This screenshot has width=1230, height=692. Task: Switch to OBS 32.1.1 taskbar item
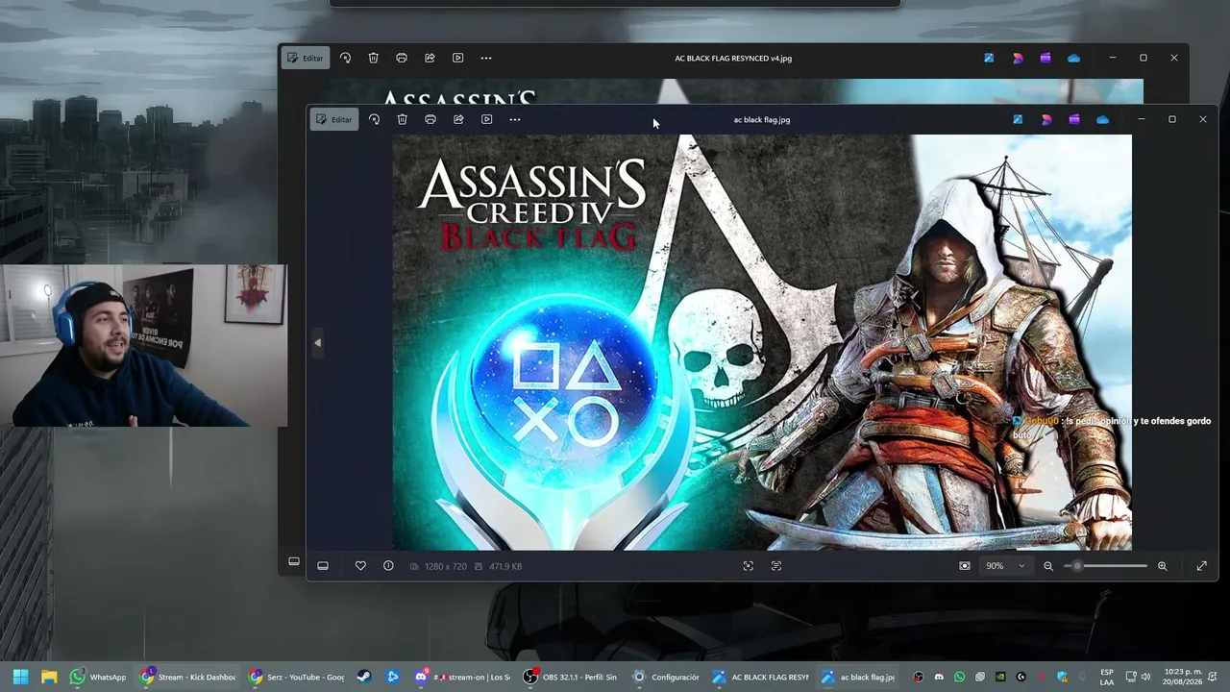(570, 677)
